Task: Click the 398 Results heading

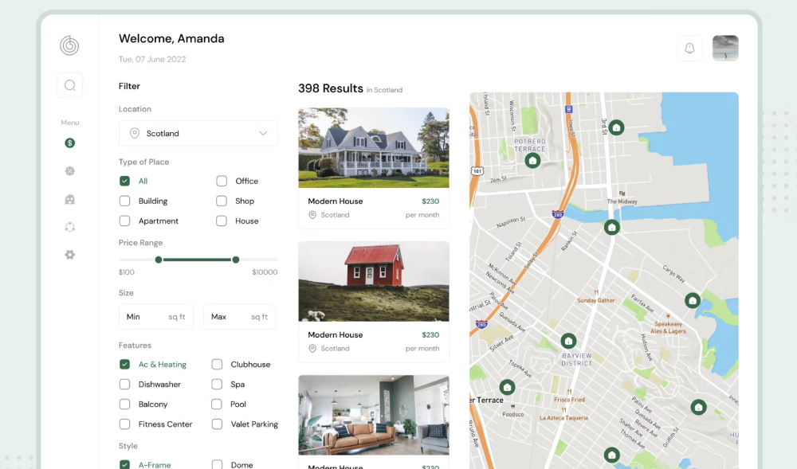Action: pos(331,88)
